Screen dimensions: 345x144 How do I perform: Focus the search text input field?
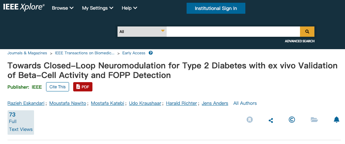click(233, 31)
